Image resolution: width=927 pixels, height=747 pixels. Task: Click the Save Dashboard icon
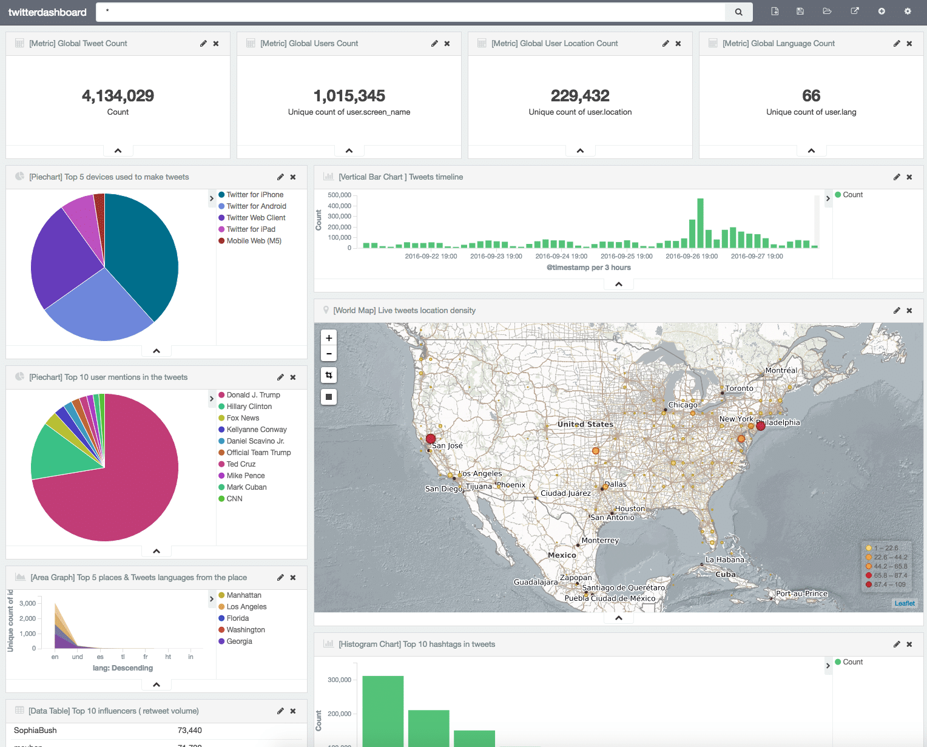tap(800, 12)
